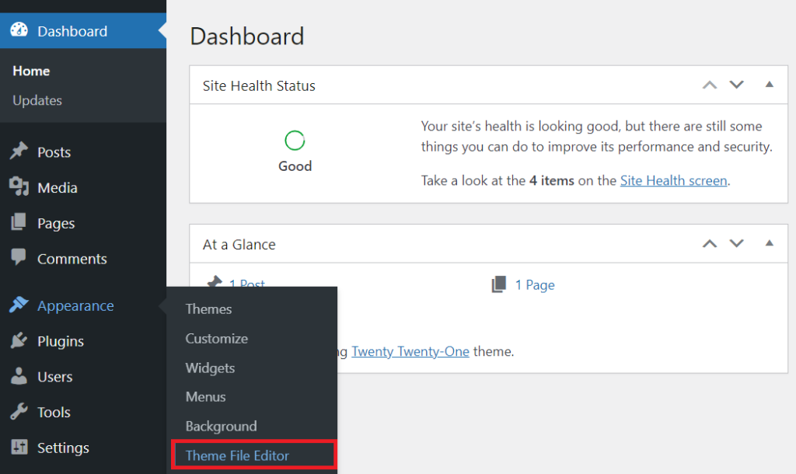Select the Appearance paintbrush icon
Image resolution: width=796 pixels, height=474 pixels.
19,305
